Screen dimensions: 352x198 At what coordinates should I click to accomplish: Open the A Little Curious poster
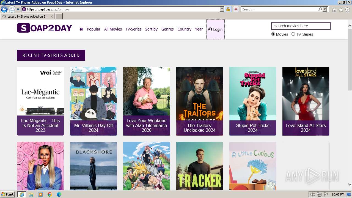click(x=253, y=166)
